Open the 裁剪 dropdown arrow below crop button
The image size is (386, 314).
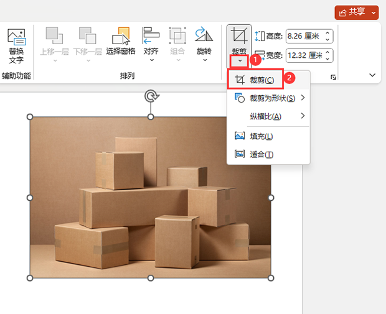(x=240, y=60)
